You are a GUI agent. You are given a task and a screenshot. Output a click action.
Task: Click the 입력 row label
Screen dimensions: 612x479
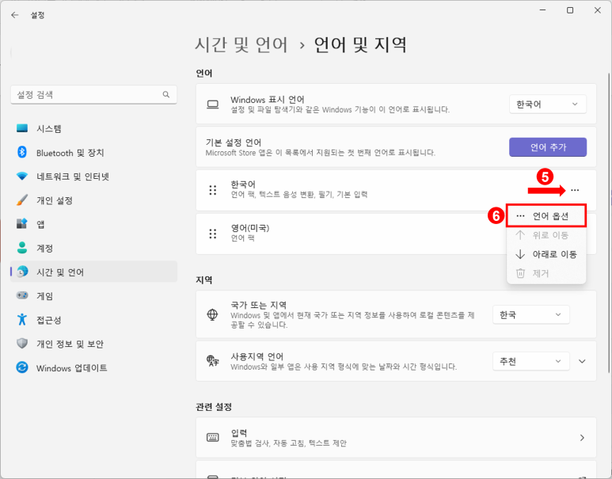point(239,432)
